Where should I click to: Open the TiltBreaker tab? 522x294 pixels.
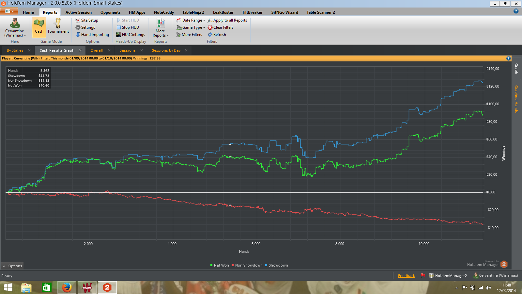point(252,12)
